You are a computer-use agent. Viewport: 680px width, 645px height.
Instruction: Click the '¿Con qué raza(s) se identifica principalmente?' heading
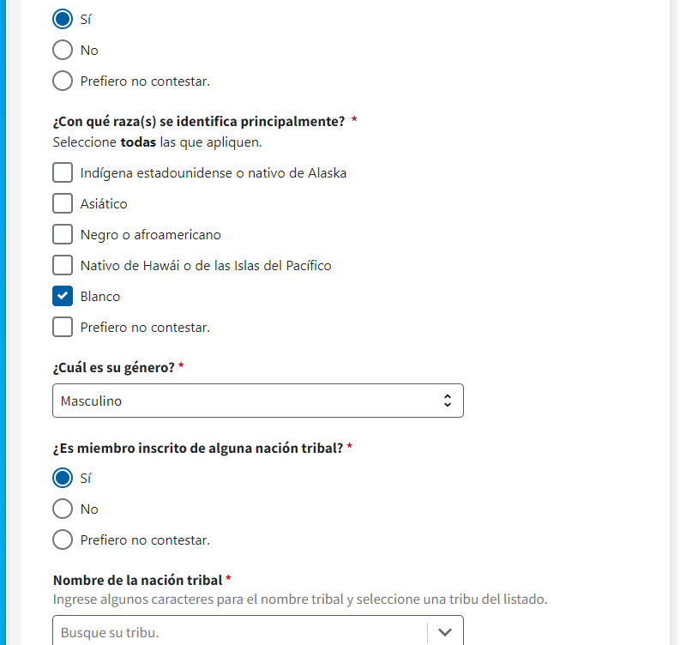(199, 121)
